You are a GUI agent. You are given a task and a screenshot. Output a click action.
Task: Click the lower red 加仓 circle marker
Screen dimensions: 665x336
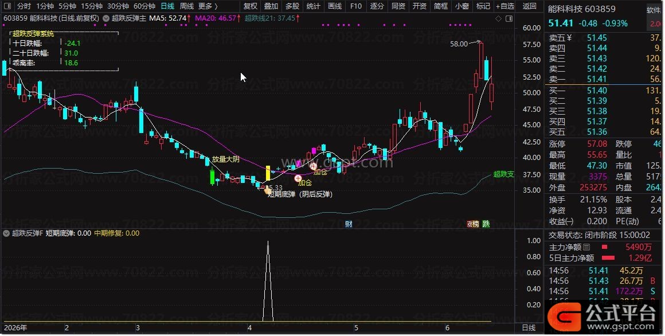[298, 178]
